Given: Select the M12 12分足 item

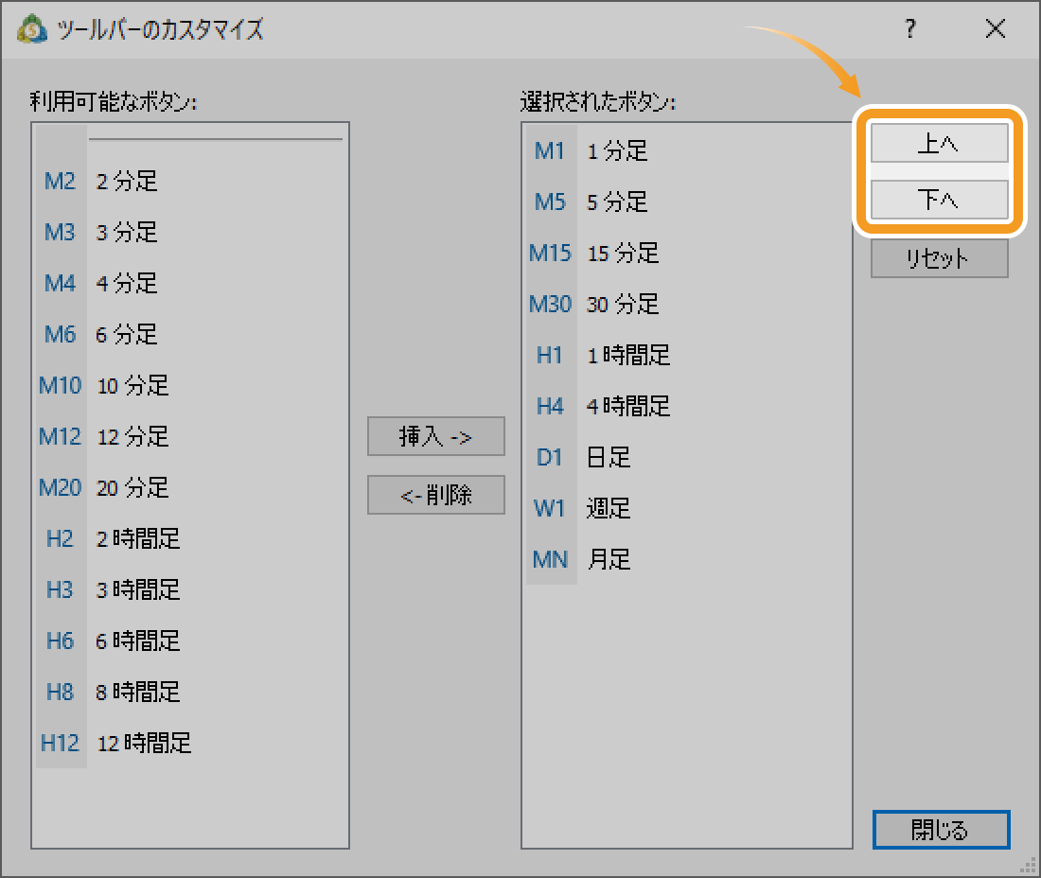Looking at the screenshot, I should coord(190,437).
